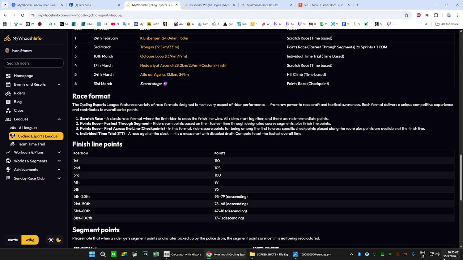Open the Hudayriyat Ascend route link
Image resolution: width=463 pixels, height=260 pixels.
pyautogui.click(x=183, y=65)
